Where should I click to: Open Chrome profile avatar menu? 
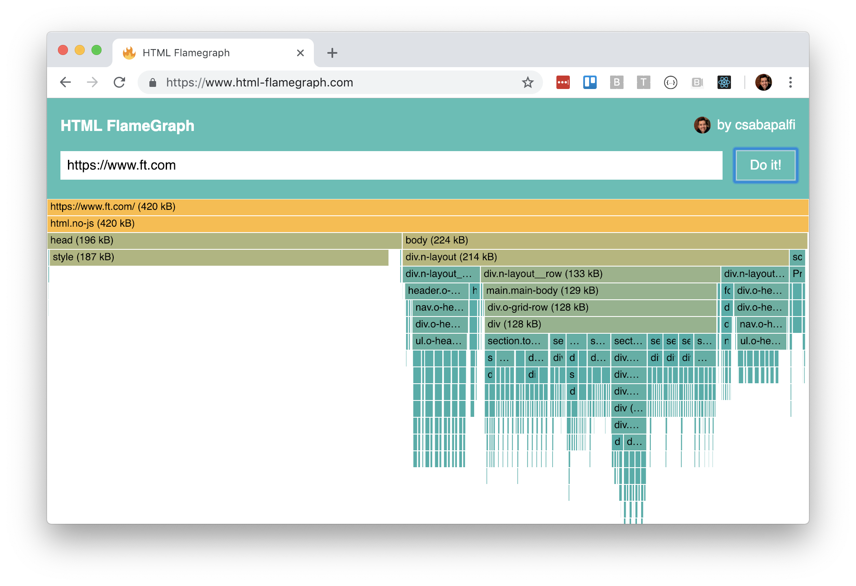pyautogui.click(x=763, y=82)
